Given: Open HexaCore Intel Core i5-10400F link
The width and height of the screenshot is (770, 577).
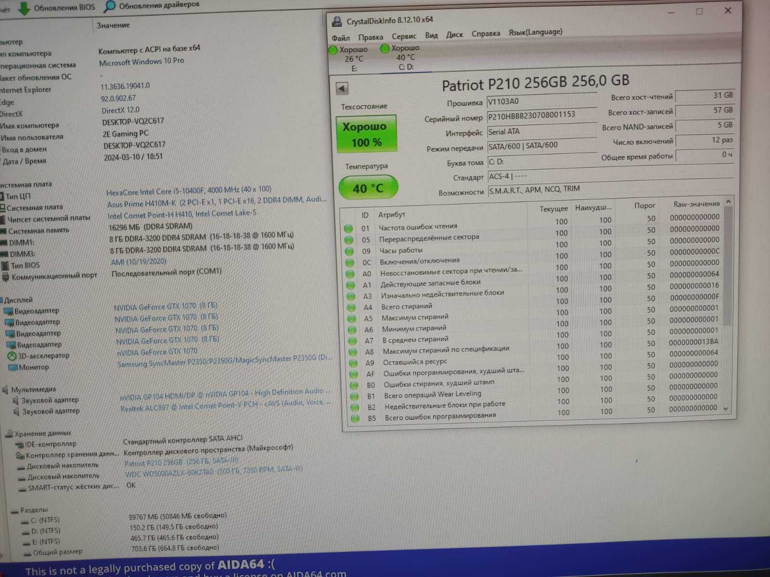Looking at the screenshot, I should 189,190.
